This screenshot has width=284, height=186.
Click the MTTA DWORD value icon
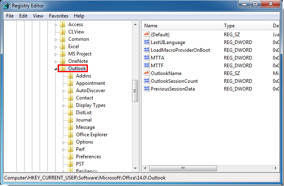tap(147, 58)
